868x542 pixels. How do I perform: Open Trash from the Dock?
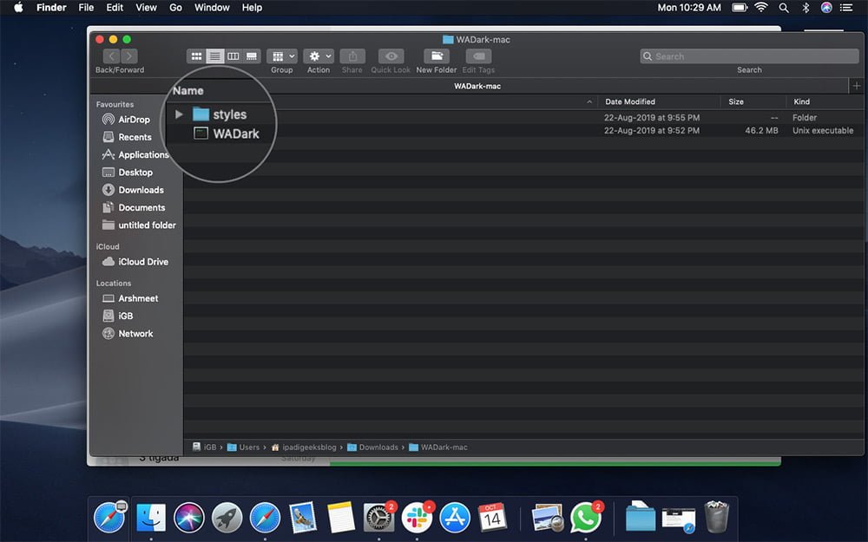click(717, 517)
